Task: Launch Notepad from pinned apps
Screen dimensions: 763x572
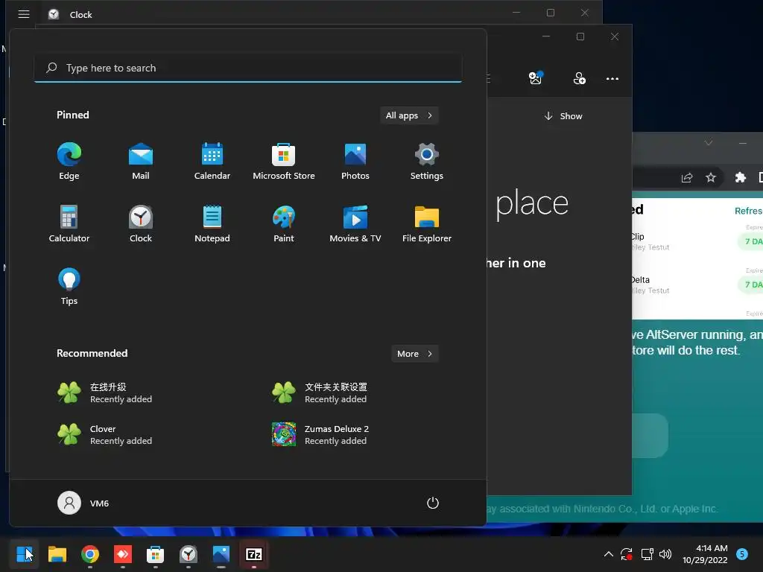Action: pyautogui.click(x=212, y=223)
